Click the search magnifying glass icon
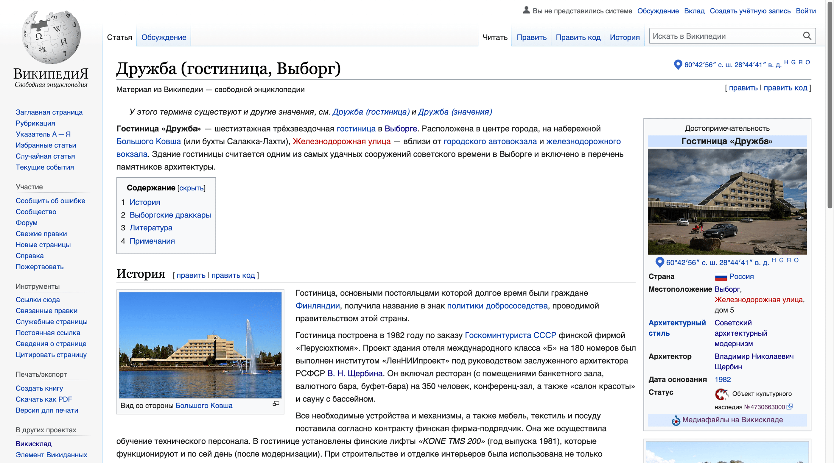Screen dimensions: 834x463 pyautogui.click(x=807, y=36)
